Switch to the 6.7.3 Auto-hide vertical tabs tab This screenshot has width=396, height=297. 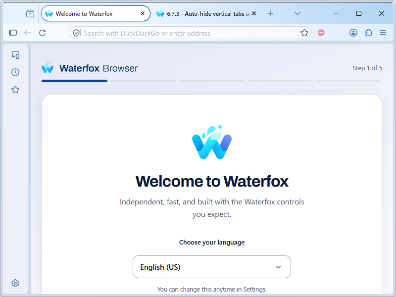[206, 14]
